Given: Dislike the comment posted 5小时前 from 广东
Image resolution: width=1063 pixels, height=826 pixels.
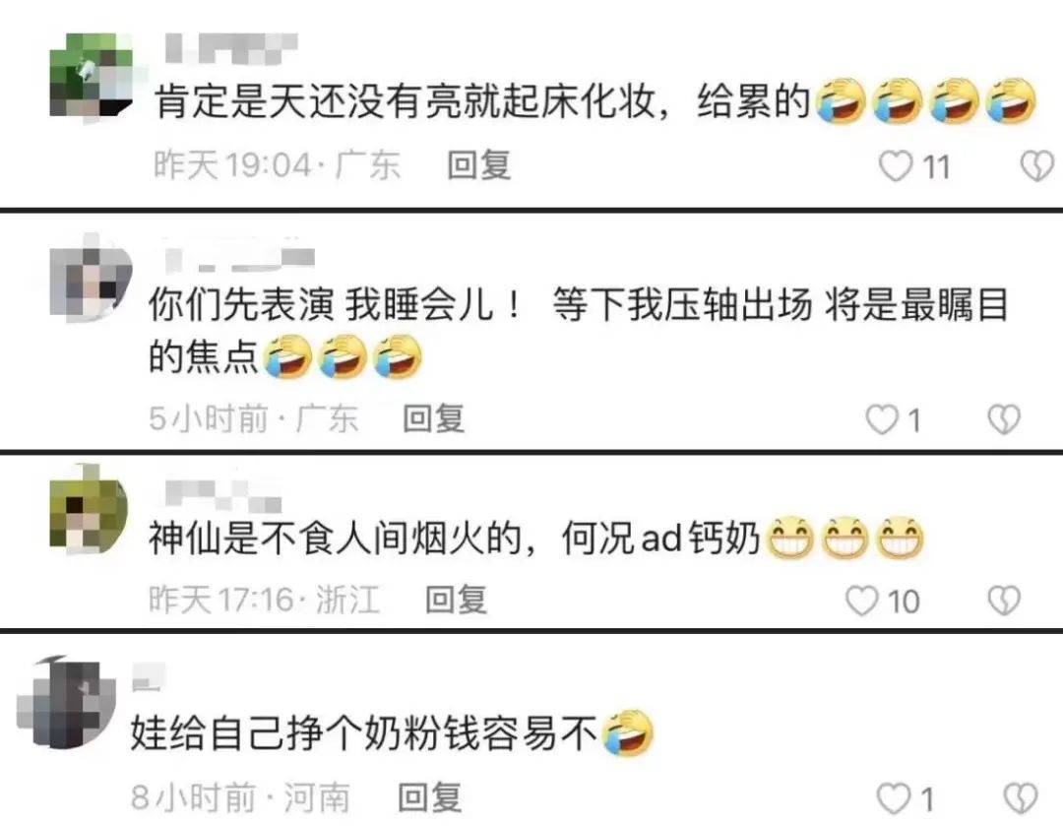Looking at the screenshot, I should pyautogui.click(x=1004, y=419).
